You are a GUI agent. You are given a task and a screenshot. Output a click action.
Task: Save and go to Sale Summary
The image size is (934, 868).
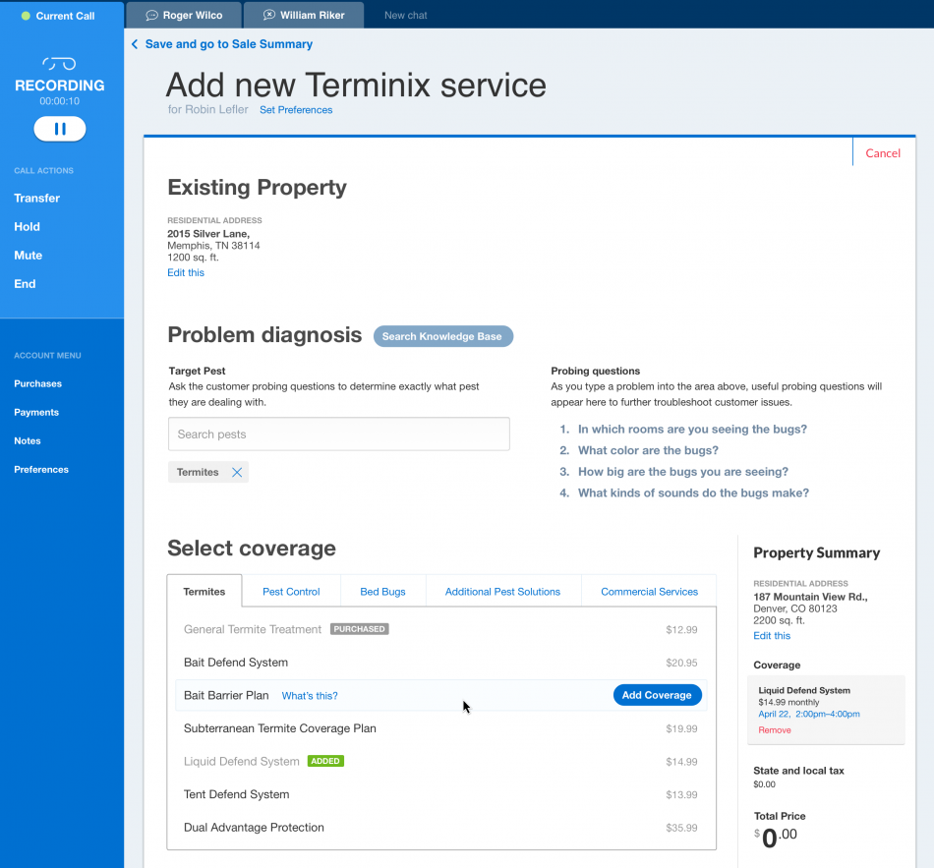229,44
